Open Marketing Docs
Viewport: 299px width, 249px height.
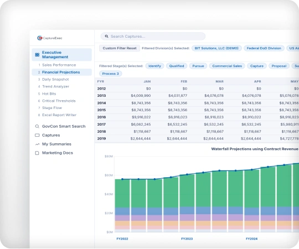tap(54, 153)
